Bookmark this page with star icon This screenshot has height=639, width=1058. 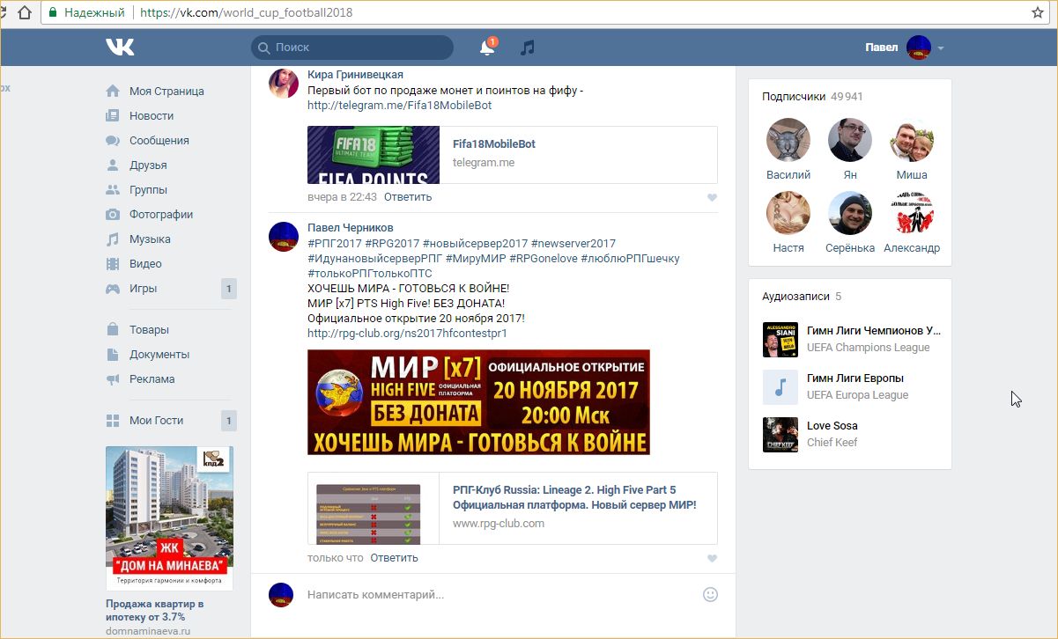pos(1038,13)
